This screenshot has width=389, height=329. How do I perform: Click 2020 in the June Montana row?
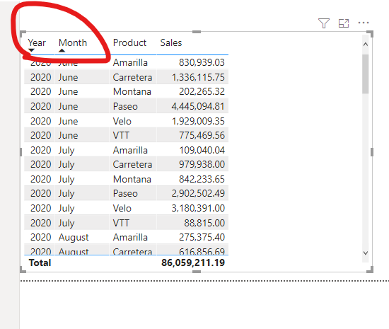click(41, 91)
